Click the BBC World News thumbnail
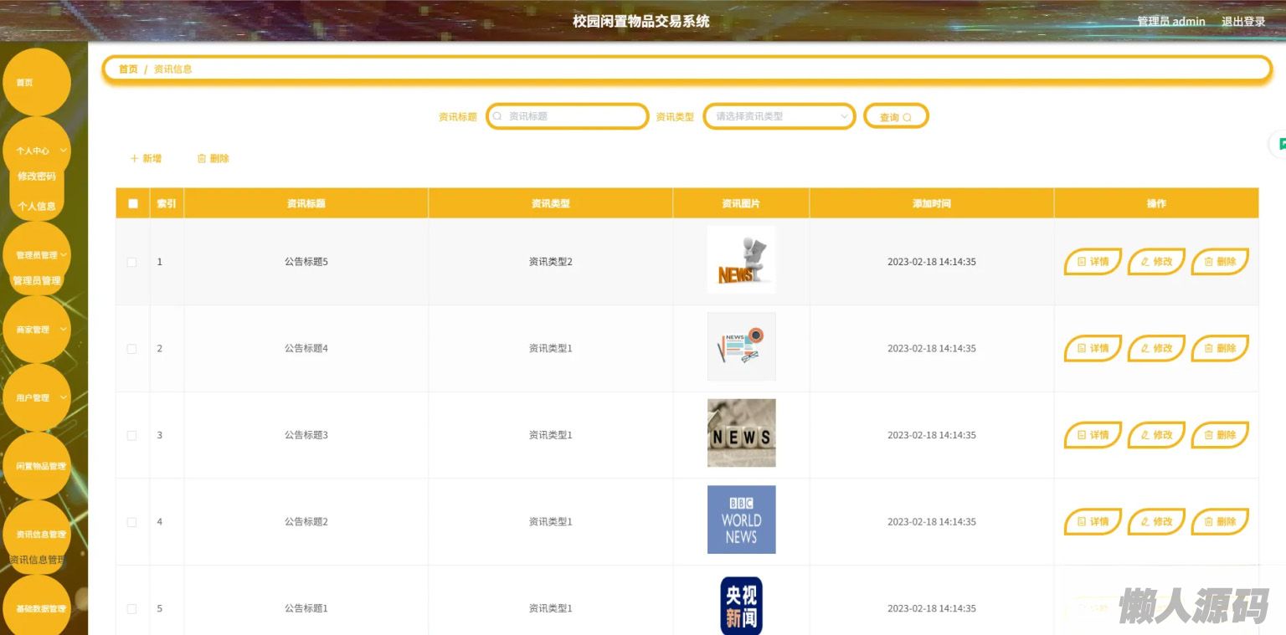Viewport: 1286px width, 635px height. pyautogui.click(x=741, y=520)
